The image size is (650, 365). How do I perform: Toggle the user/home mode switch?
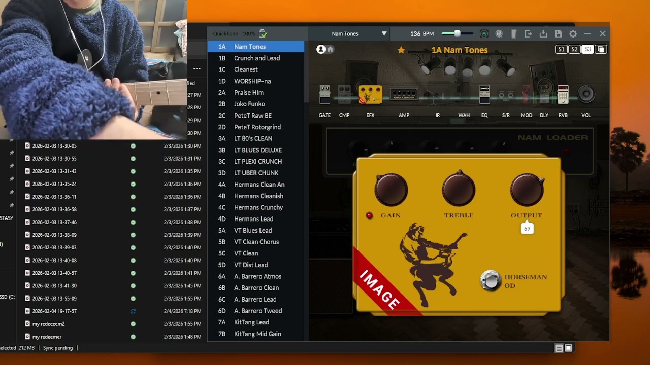click(325, 49)
